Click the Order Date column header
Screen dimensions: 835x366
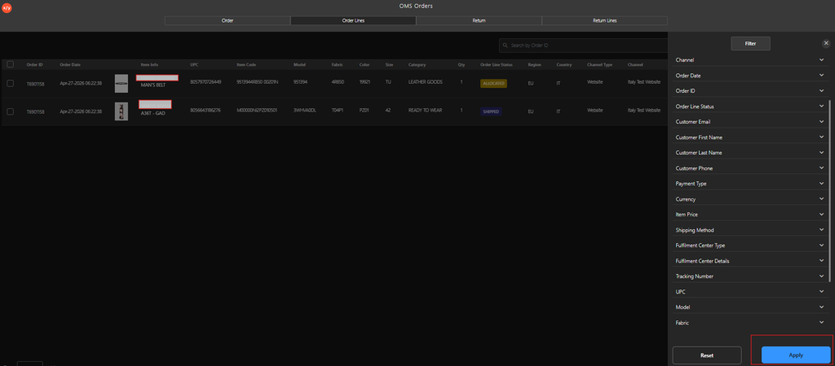tap(70, 65)
